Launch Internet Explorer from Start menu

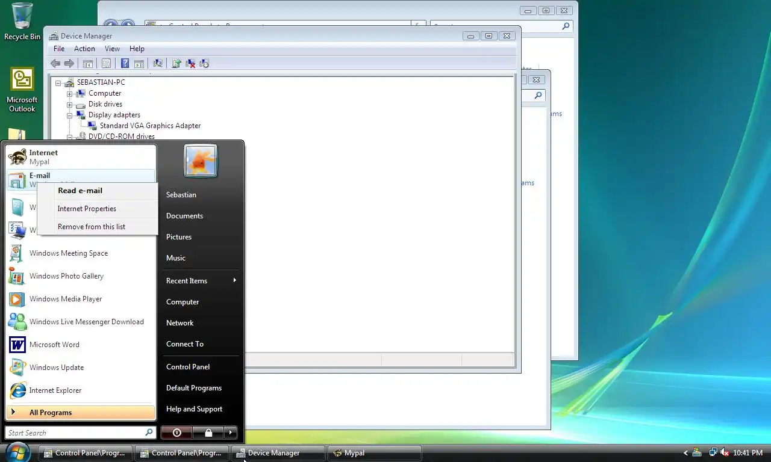(x=81, y=390)
